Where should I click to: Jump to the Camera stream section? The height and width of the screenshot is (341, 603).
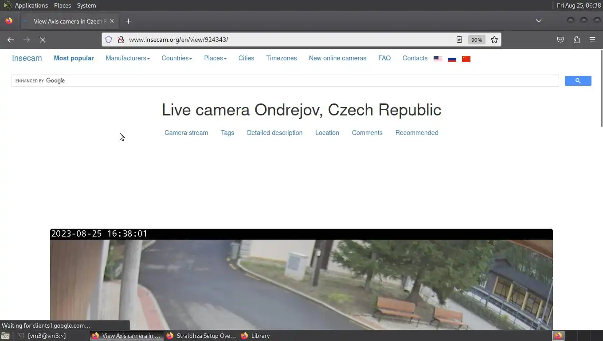[186, 133]
